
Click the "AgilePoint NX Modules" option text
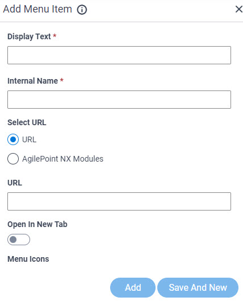pyautogui.click(x=62, y=159)
